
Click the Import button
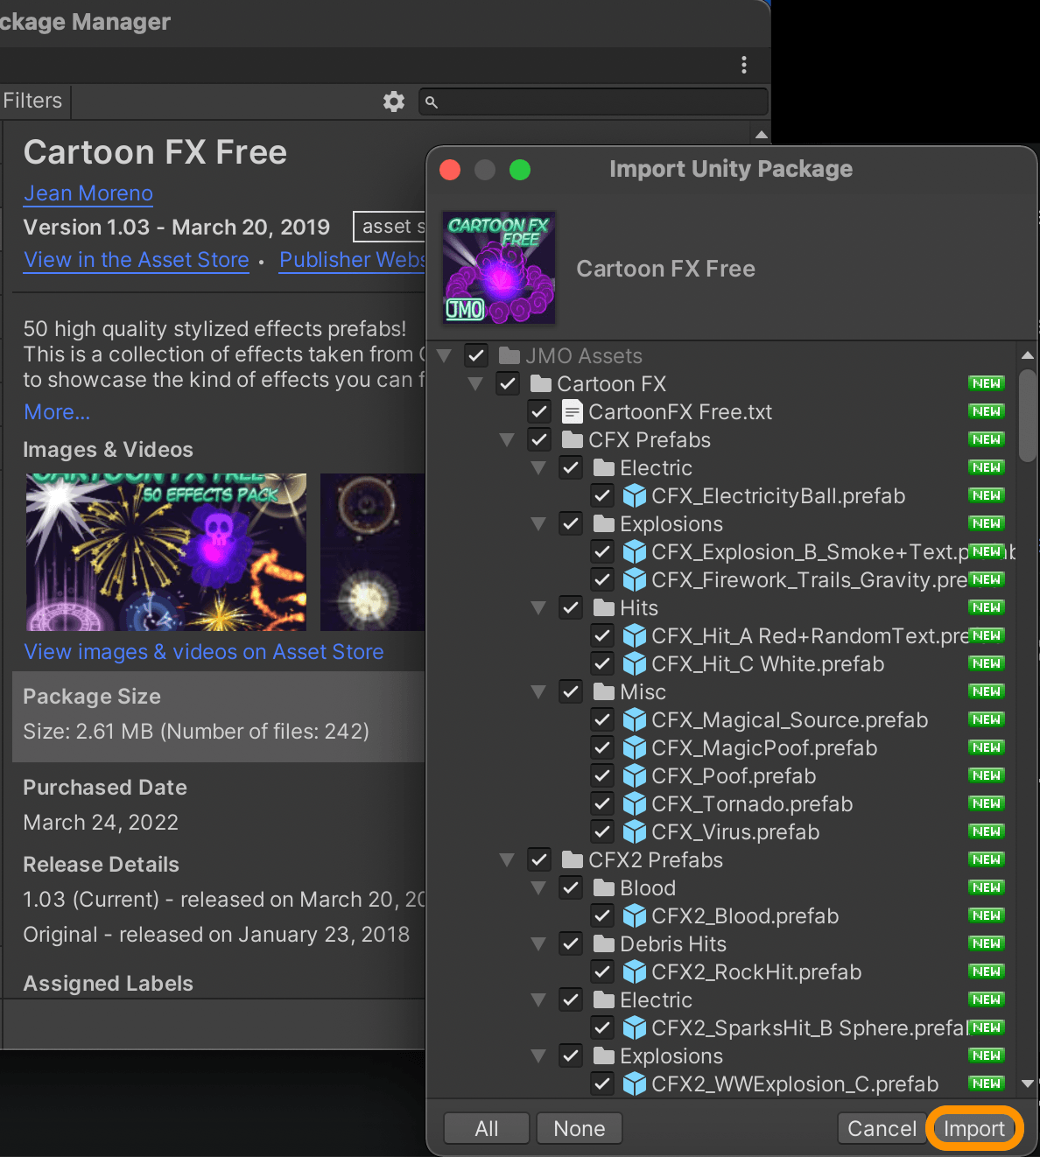973,1128
